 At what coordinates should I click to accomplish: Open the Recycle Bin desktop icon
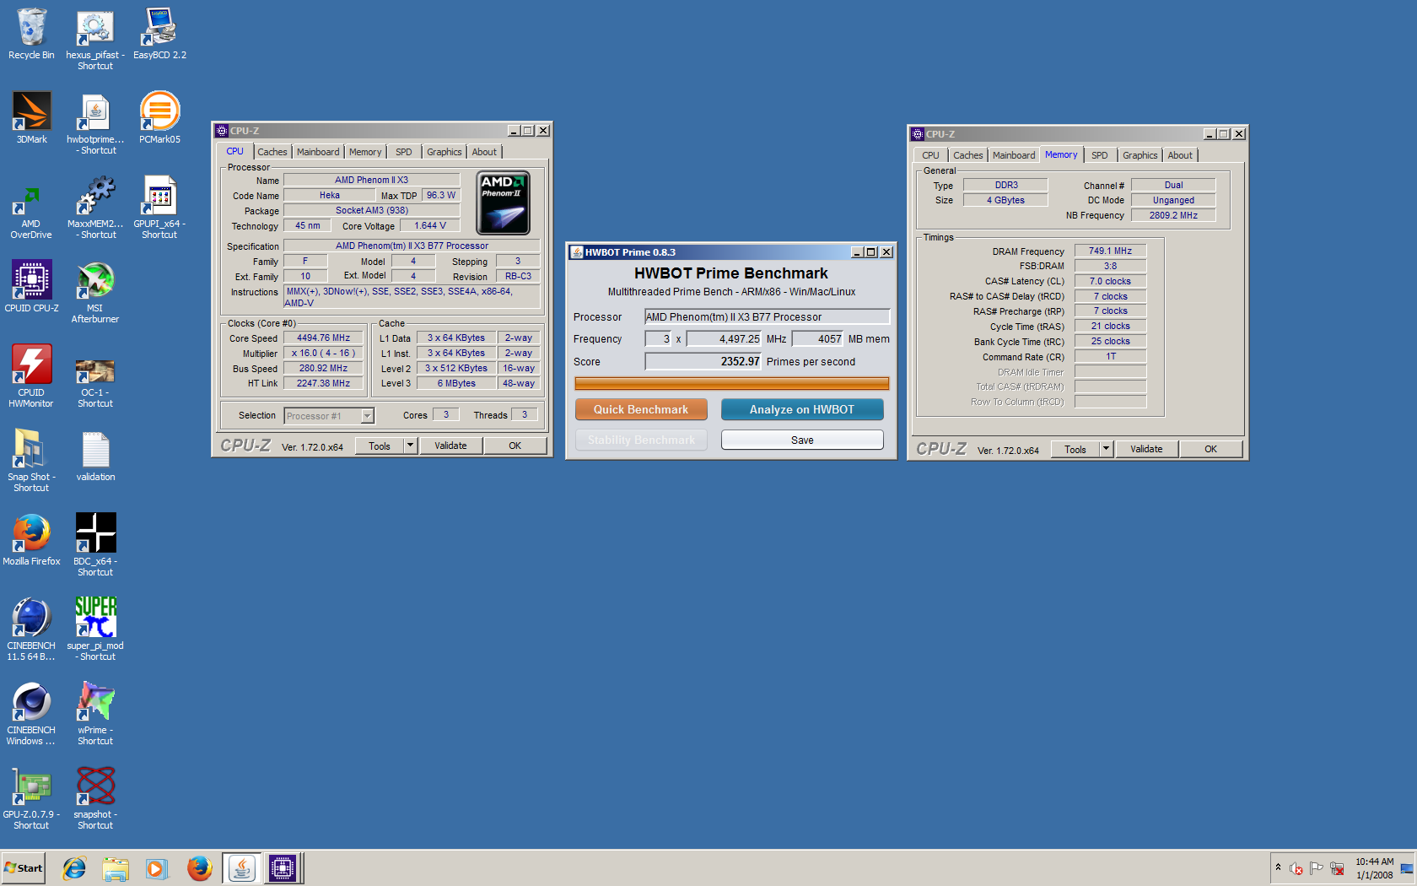coord(31,35)
